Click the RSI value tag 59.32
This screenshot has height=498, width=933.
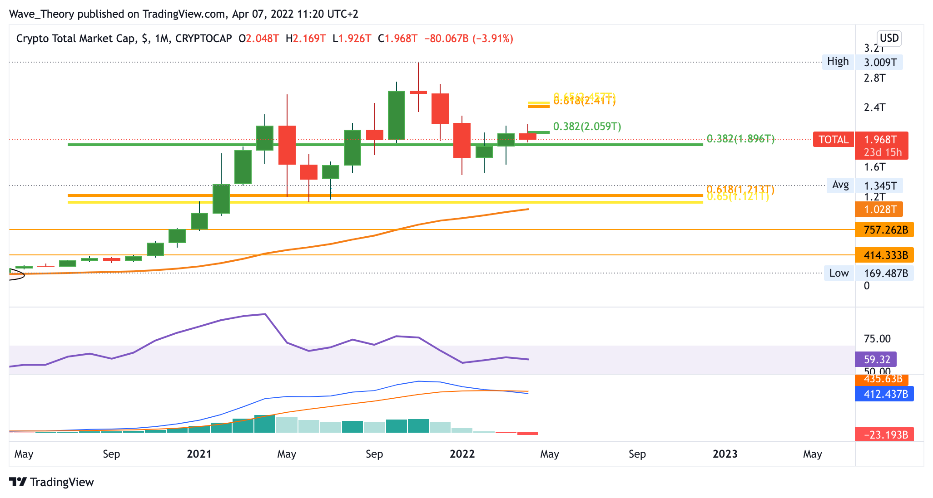click(x=875, y=360)
